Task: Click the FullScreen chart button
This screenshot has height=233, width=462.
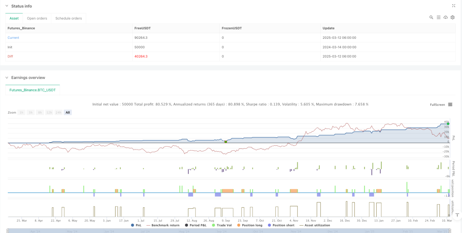Action: (x=437, y=105)
